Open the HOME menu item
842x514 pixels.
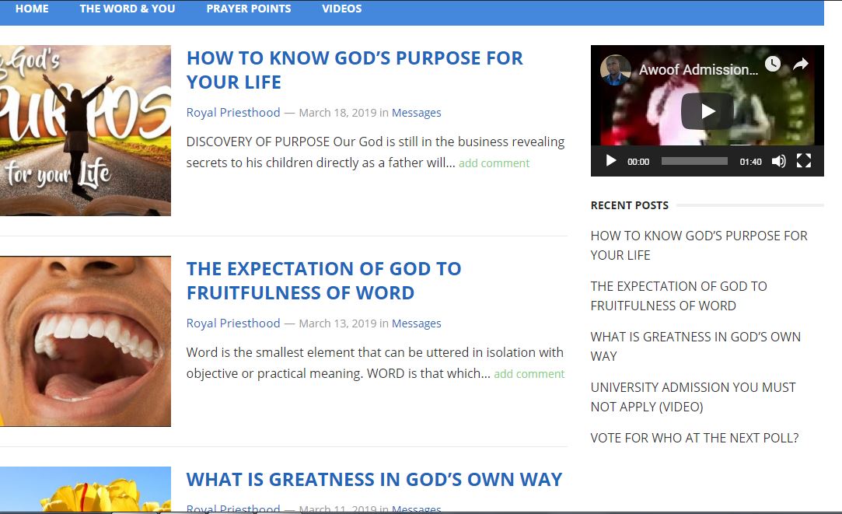click(x=32, y=9)
